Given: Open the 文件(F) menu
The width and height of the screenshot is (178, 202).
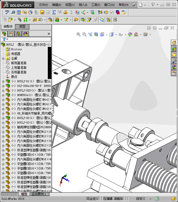Looking at the screenshot, I should tap(43, 5).
